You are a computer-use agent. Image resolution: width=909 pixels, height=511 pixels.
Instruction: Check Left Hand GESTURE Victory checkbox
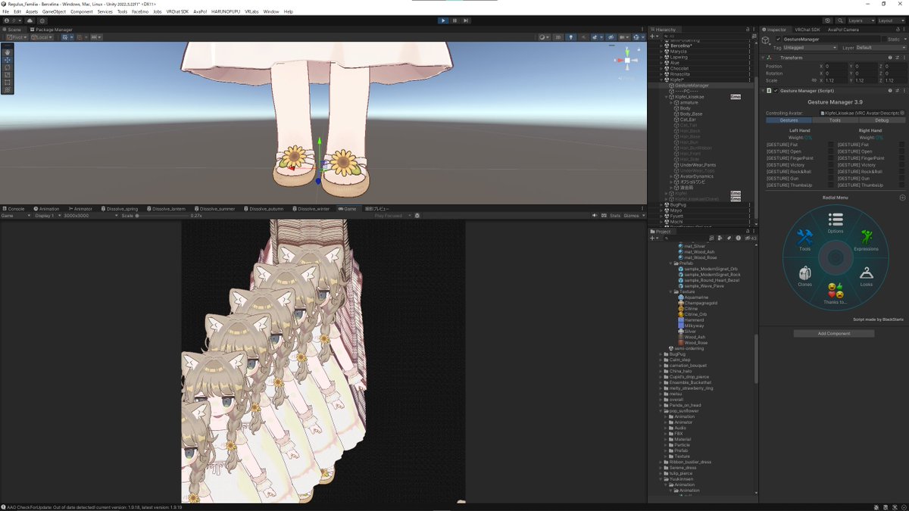(x=831, y=165)
